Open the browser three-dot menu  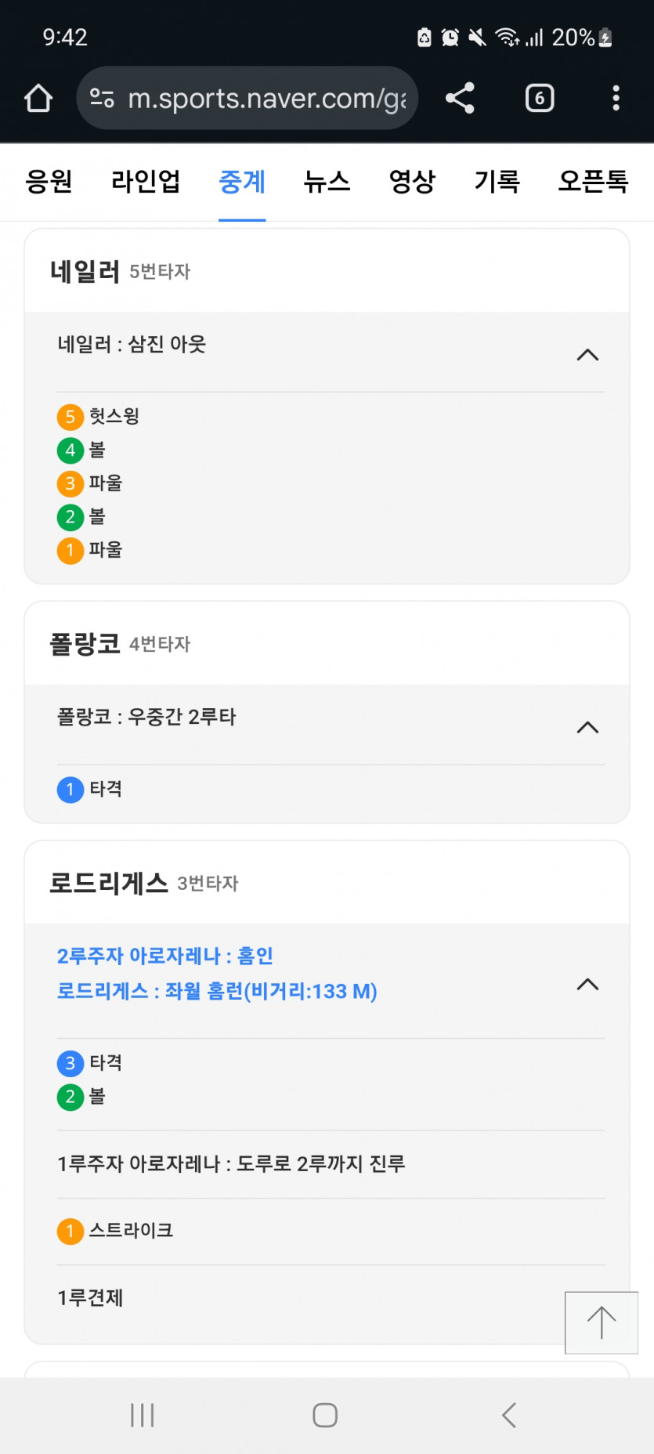click(616, 99)
